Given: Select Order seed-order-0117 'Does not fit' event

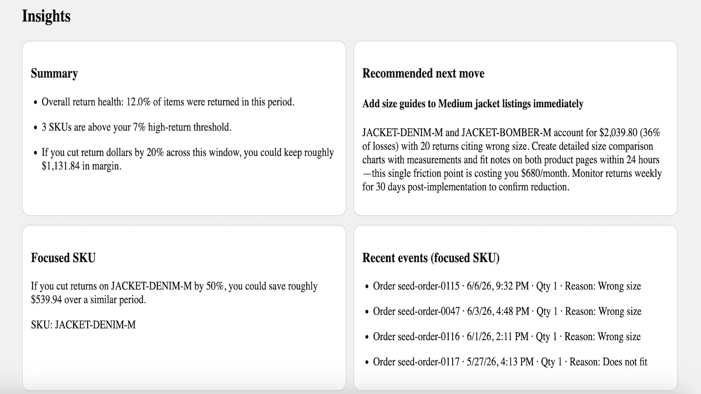Looking at the screenshot, I should click(x=510, y=362).
